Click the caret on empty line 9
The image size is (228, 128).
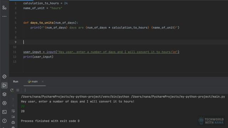pos(24,42)
